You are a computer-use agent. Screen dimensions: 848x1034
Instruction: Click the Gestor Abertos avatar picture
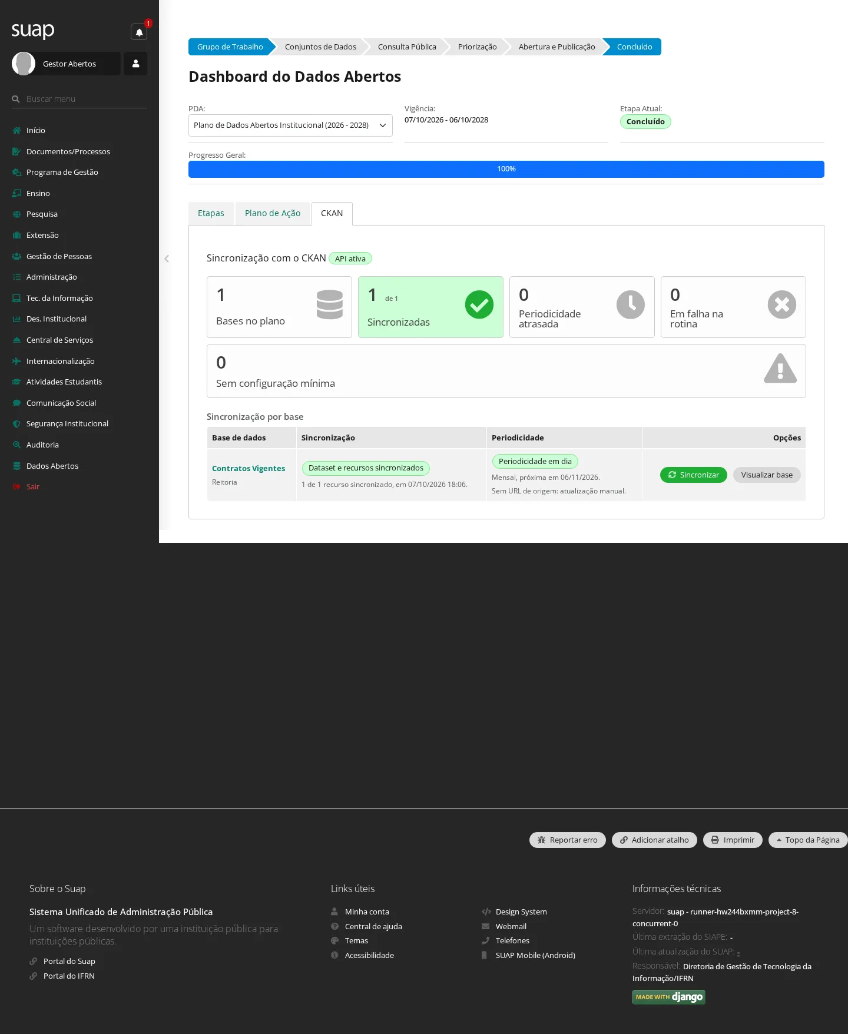24,64
